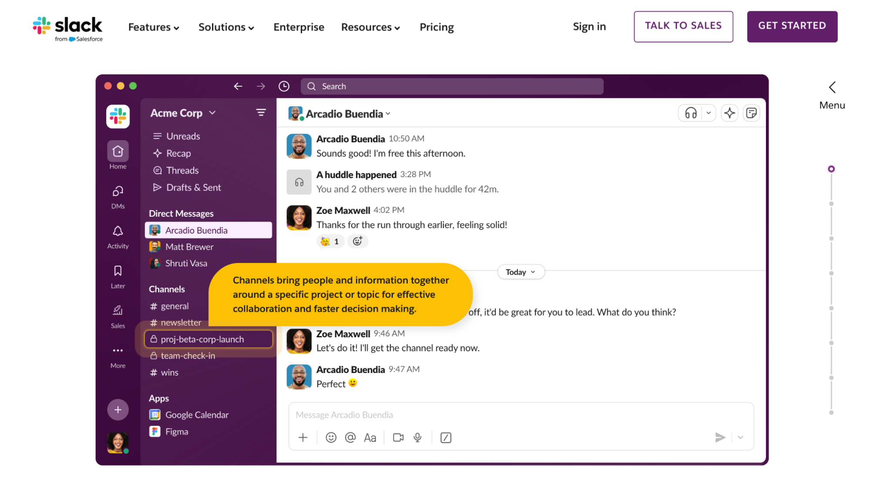Start a huddle with headphones icon
This screenshot has width=870, height=494.
691,113
